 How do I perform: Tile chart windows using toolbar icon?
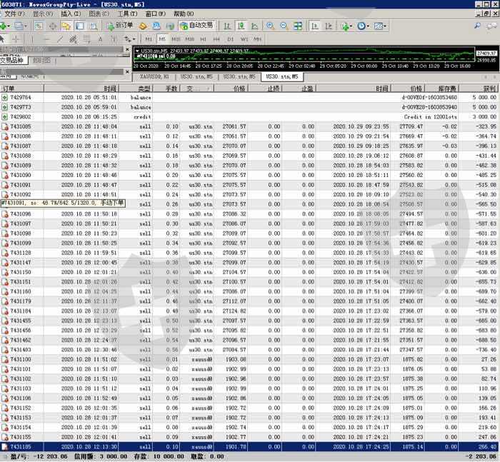296,26
